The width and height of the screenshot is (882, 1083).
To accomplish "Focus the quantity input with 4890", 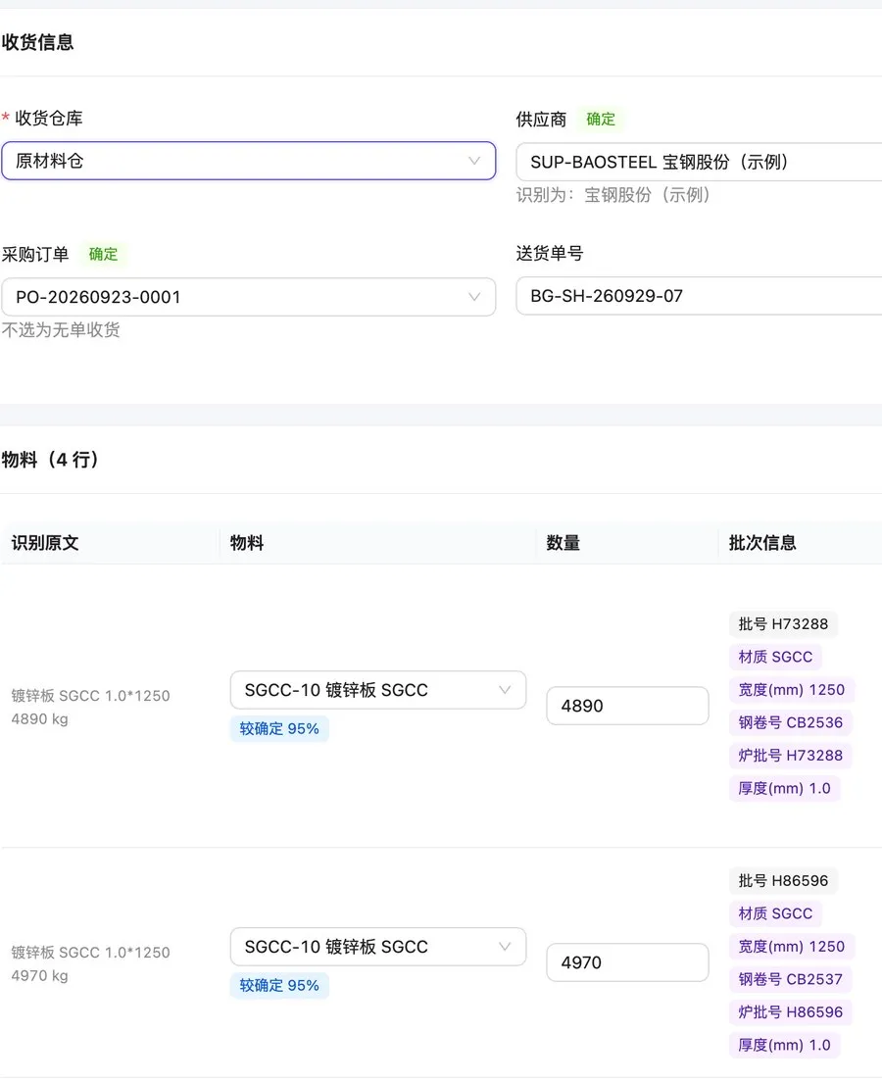I will tap(627, 706).
